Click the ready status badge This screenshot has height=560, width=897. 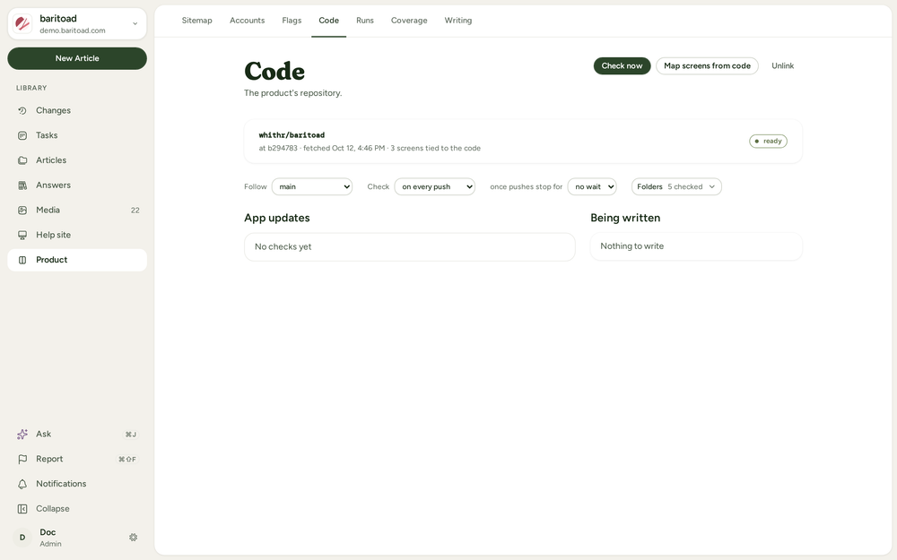click(769, 142)
